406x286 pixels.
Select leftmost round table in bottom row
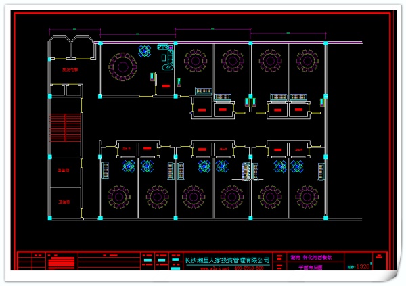119,197
